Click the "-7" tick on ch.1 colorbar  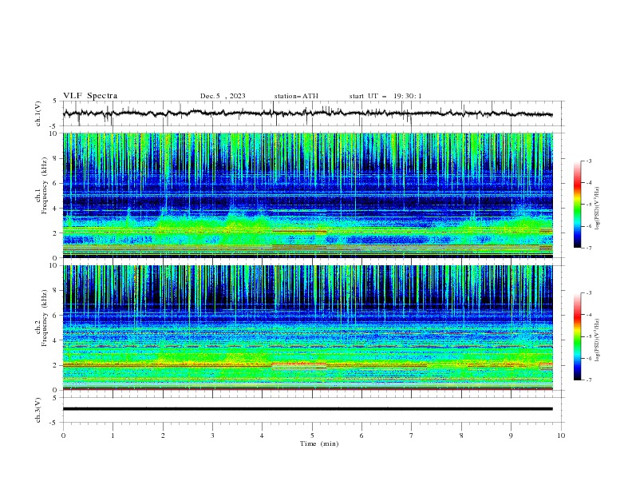[588, 248]
